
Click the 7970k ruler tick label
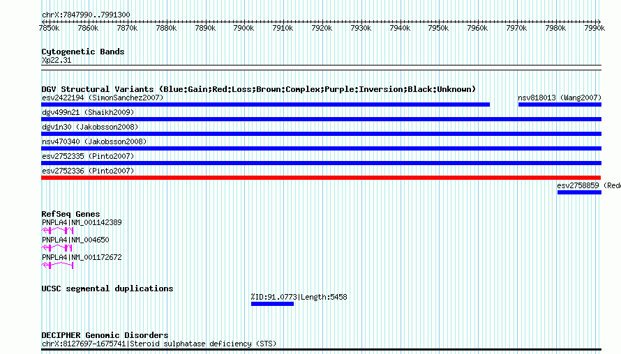pos(516,28)
